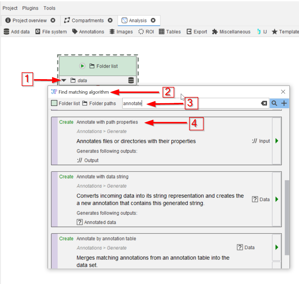299x284 pixels.
Task: Click the plus button beside search
Action: tap(284, 103)
